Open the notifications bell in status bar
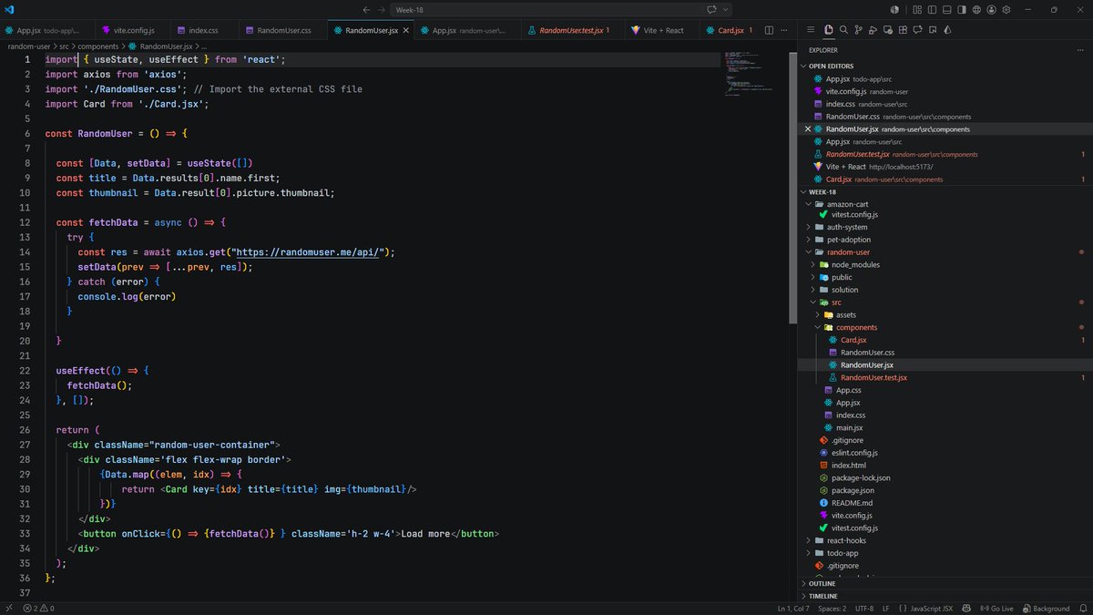The height and width of the screenshot is (615, 1093). click(x=1082, y=608)
